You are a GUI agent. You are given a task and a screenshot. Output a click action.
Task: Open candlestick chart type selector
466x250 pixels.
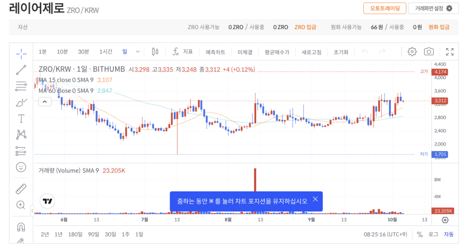point(155,52)
